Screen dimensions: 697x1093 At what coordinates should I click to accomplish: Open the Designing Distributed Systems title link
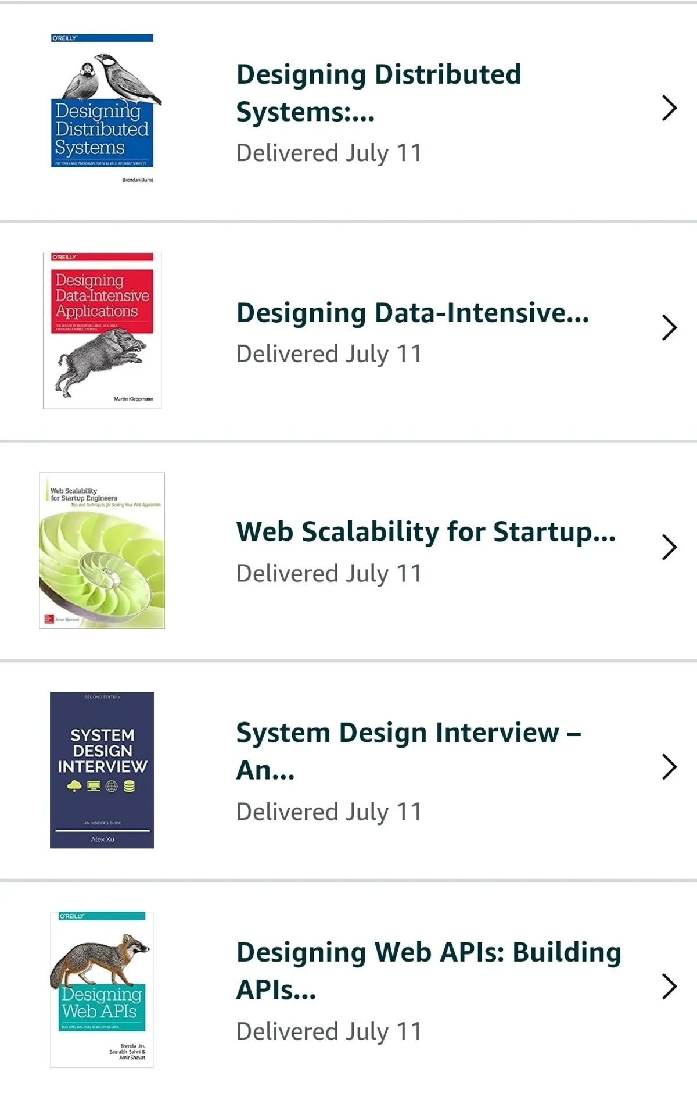point(378,93)
